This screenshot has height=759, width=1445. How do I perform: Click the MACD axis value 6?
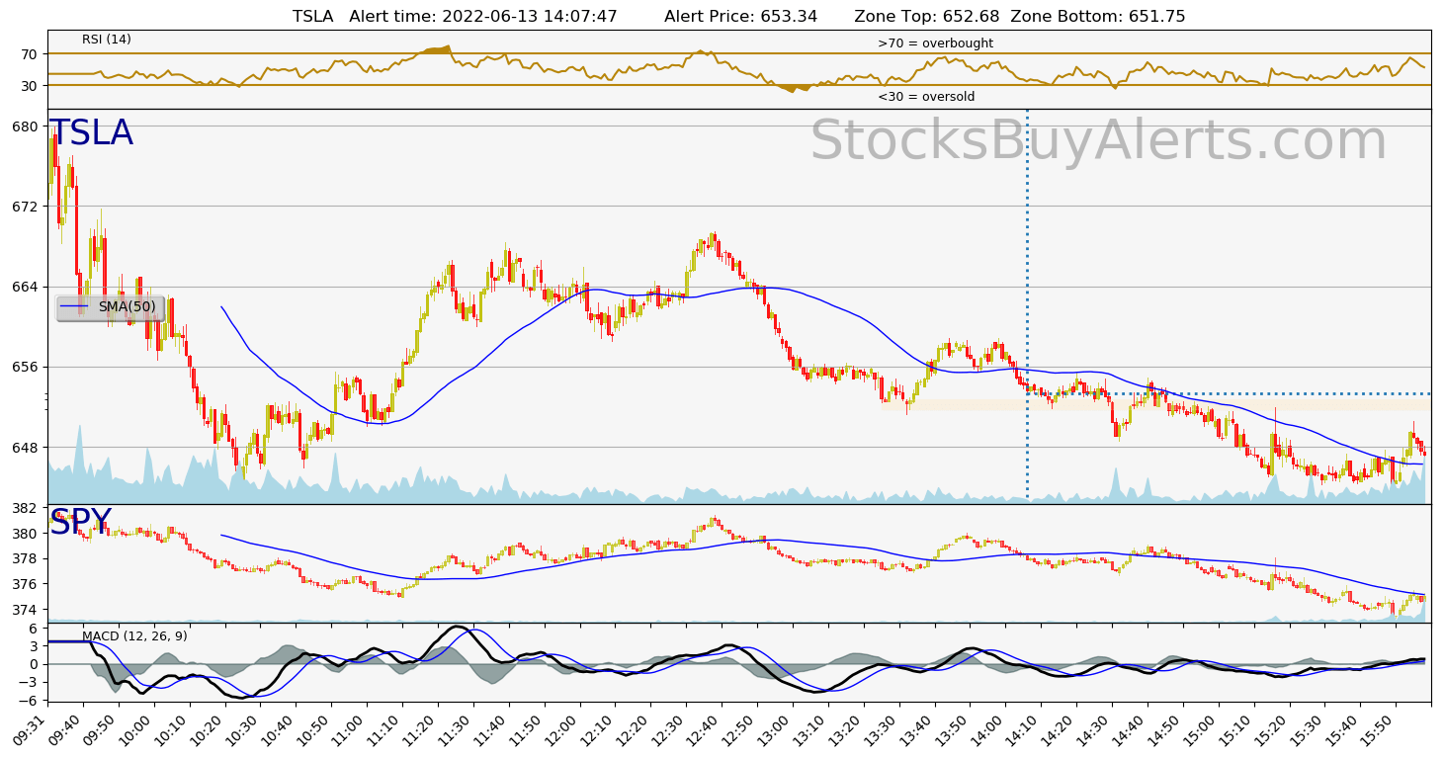(x=33, y=629)
